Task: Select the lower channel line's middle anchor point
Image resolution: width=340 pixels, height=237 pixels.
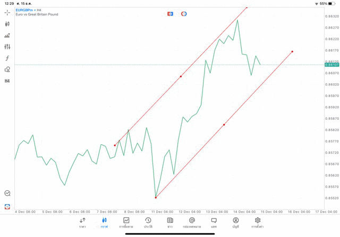Action: coord(224,125)
